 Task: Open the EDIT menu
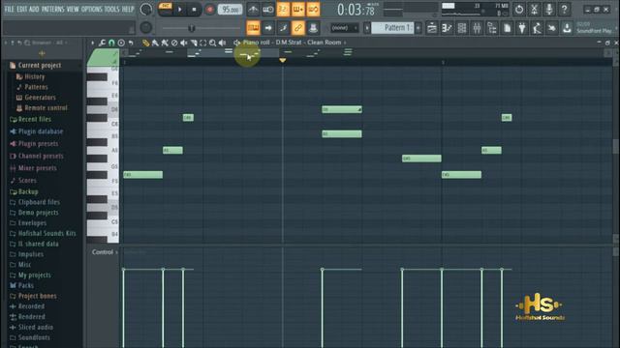(x=22, y=9)
